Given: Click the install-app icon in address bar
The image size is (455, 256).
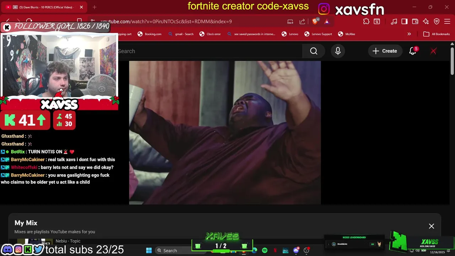Looking at the screenshot, I should click(290, 22).
